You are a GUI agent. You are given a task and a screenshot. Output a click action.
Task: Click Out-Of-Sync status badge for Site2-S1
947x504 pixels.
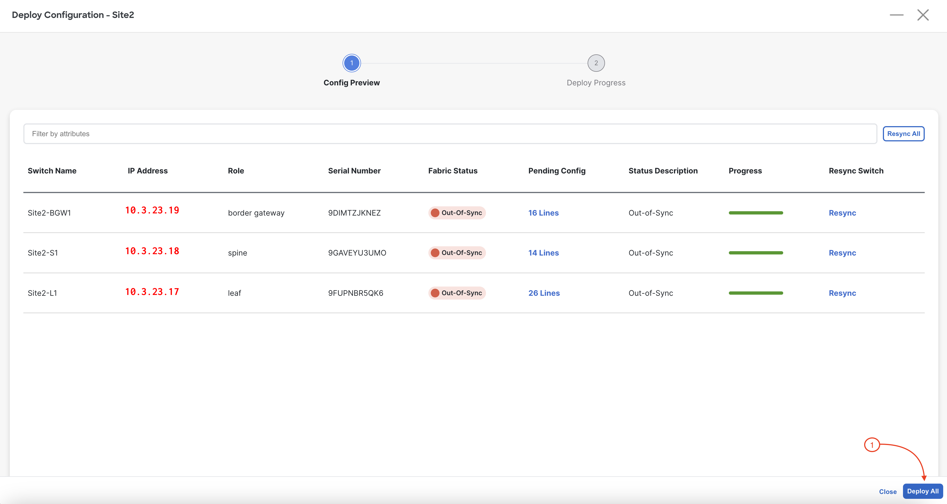tap(457, 253)
